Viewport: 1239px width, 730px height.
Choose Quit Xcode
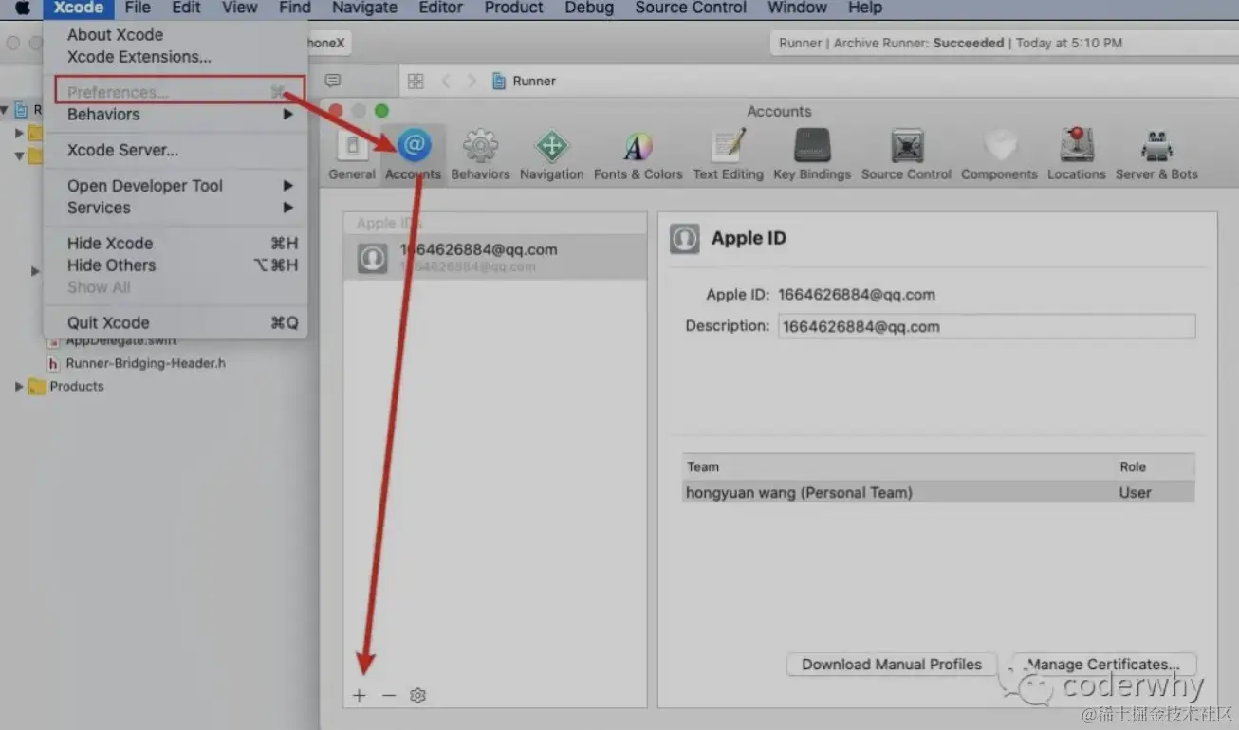[x=180, y=322]
